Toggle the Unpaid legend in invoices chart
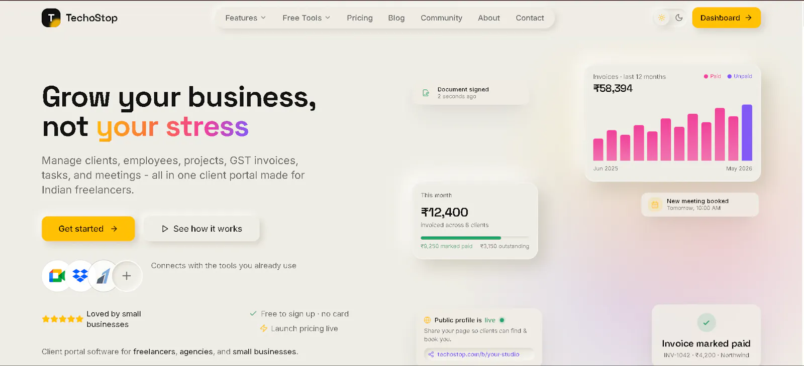Image resolution: width=804 pixels, height=366 pixels. [x=740, y=76]
